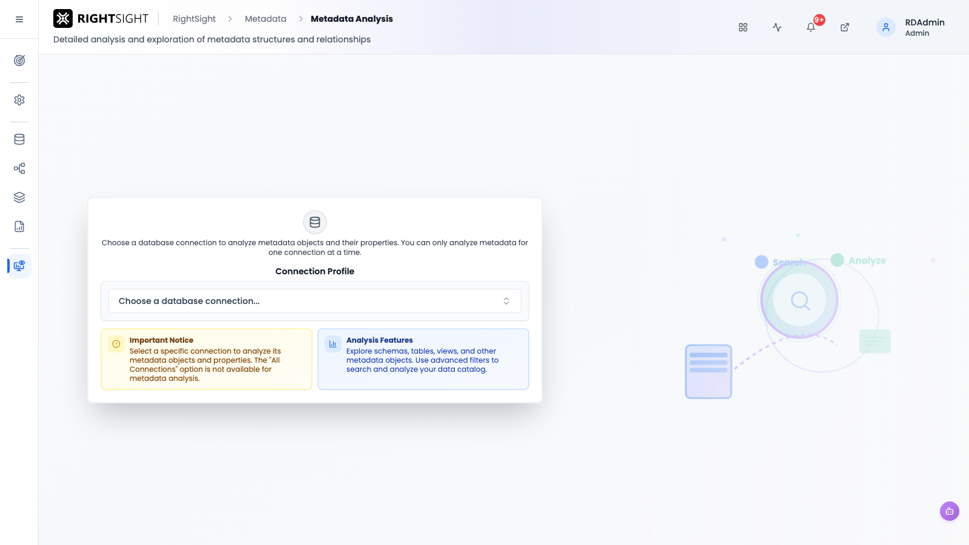The image size is (969, 545).
Task: Click the RIGHTSIGHT logo
Action: click(101, 19)
